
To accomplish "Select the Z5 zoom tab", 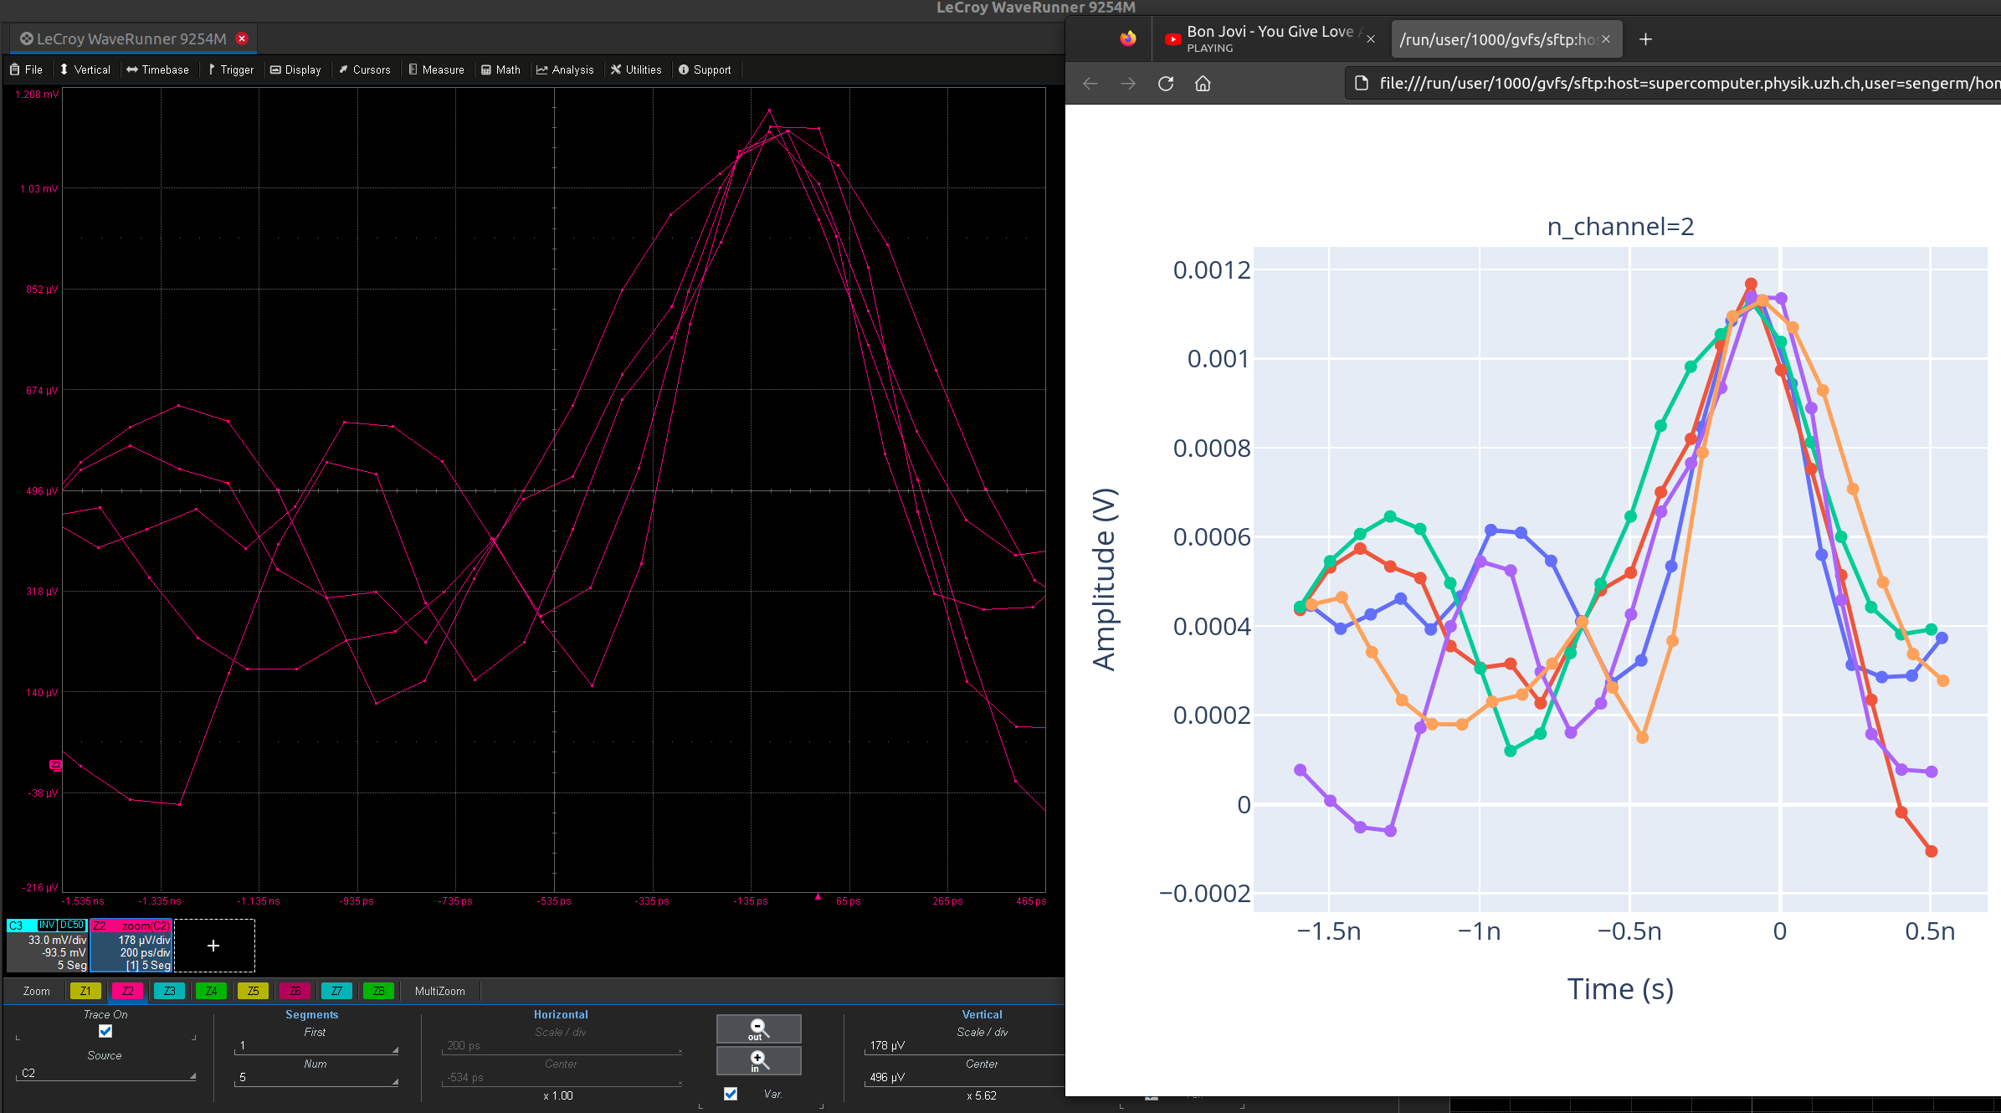I will (x=253, y=991).
